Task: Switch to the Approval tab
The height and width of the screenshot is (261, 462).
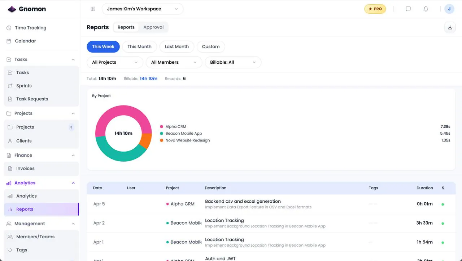Action: tap(153, 27)
